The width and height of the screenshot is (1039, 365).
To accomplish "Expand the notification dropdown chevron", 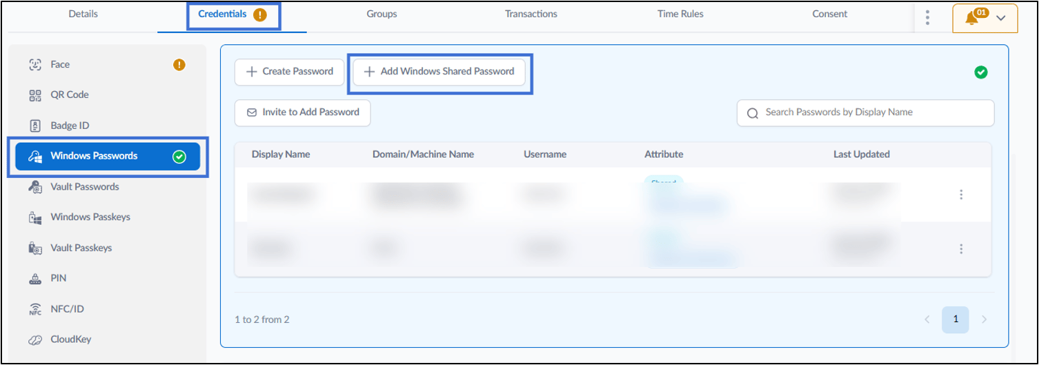I will [1002, 19].
